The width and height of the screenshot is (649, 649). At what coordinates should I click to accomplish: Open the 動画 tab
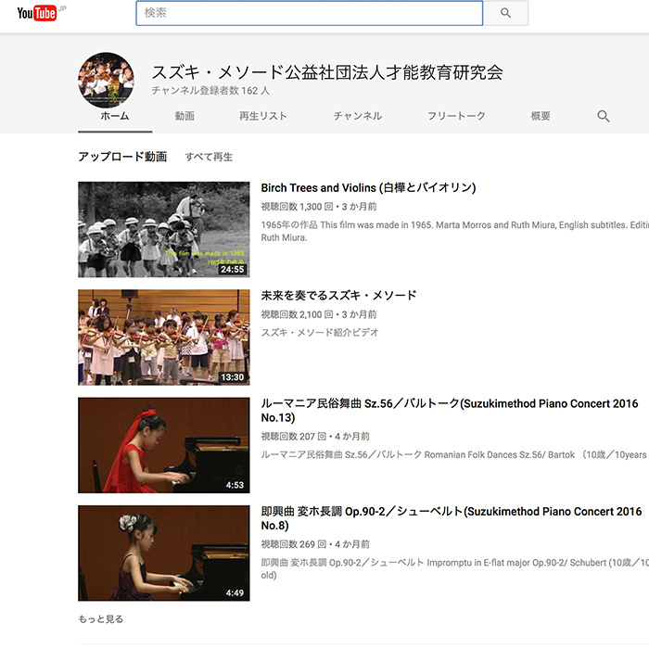(x=185, y=116)
